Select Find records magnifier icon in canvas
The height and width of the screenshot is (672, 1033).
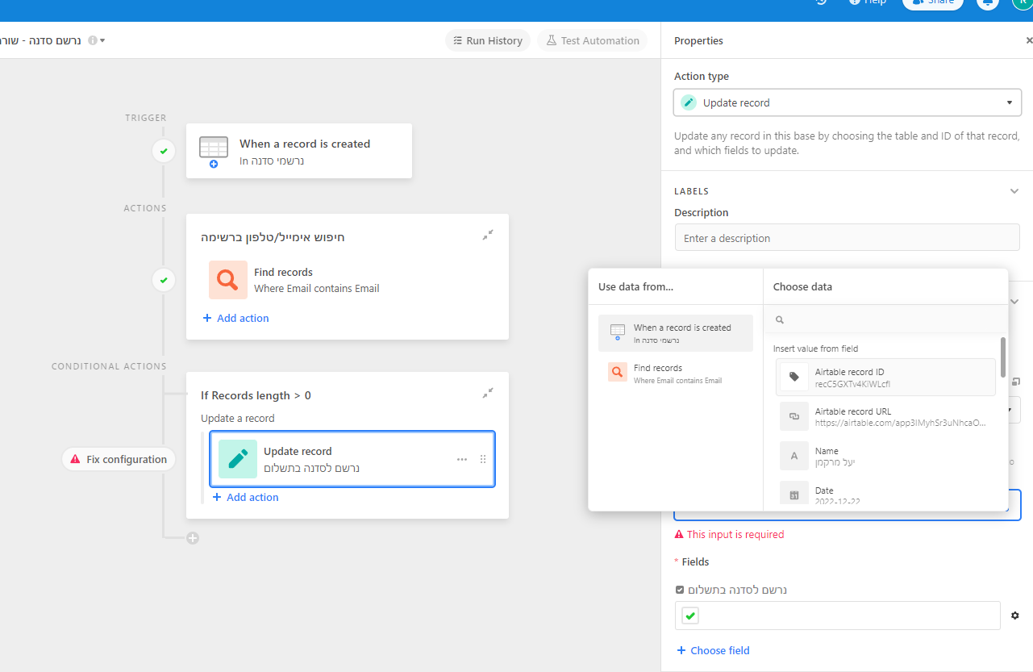point(228,280)
